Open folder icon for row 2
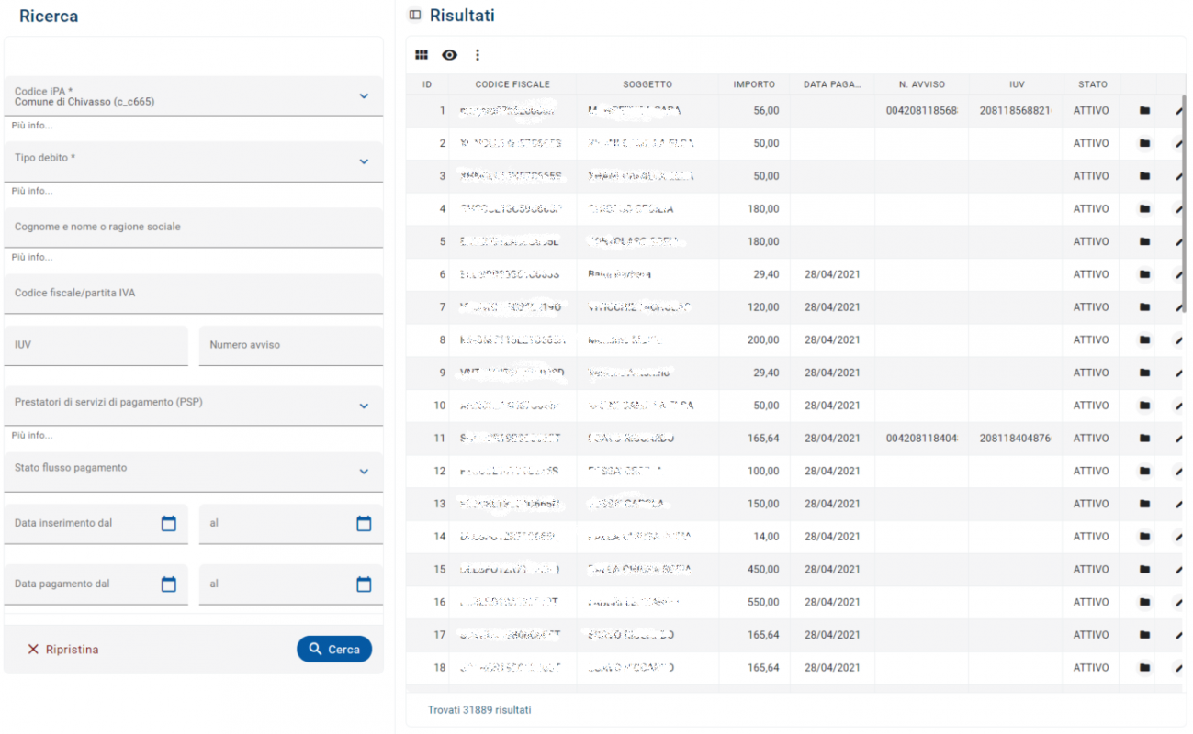Image resolution: width=1193 pixels, height=734 pixels. (1144, 143)
